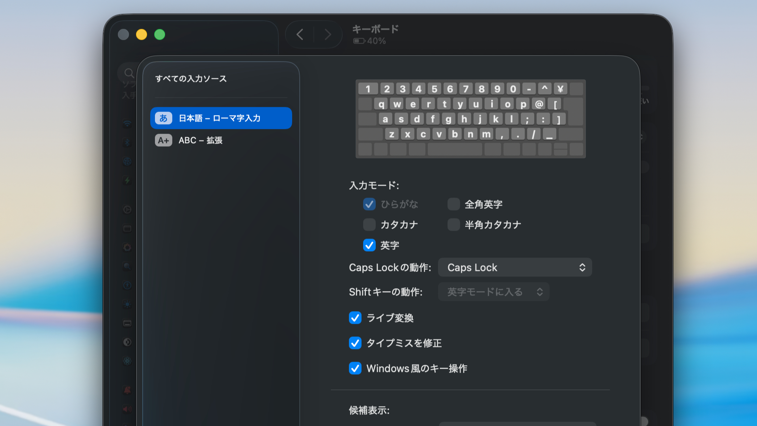
Task: Uncheck タイプミスを修正 option
Action: 355,343
